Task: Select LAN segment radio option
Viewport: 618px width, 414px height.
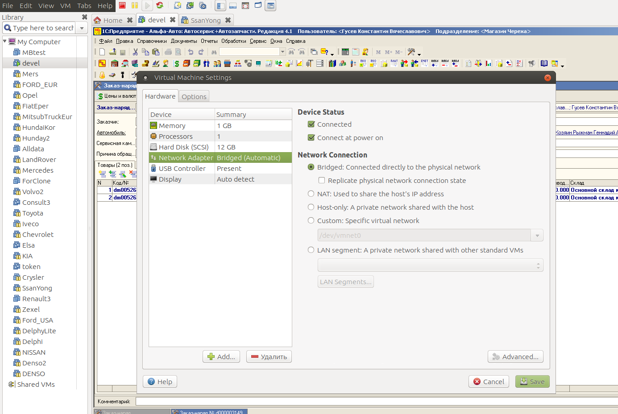Action: pos(311,250)
